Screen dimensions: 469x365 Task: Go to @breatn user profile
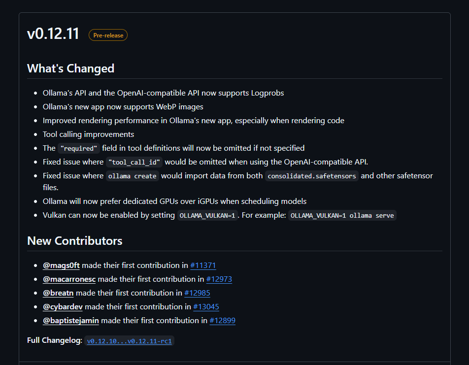pos(58,293)
